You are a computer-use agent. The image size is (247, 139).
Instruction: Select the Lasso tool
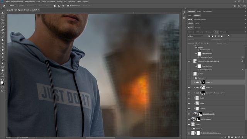click(3, 23)
